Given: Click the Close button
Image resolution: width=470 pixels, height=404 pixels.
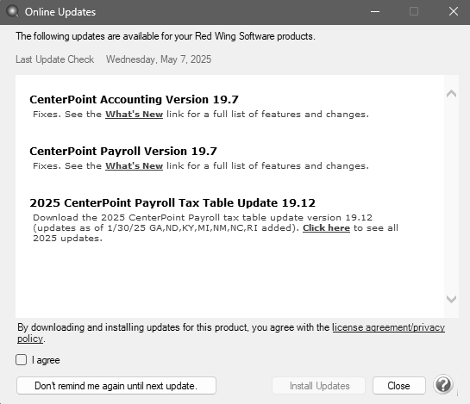Looking at the screenshot, I should (x=399, y=385).
